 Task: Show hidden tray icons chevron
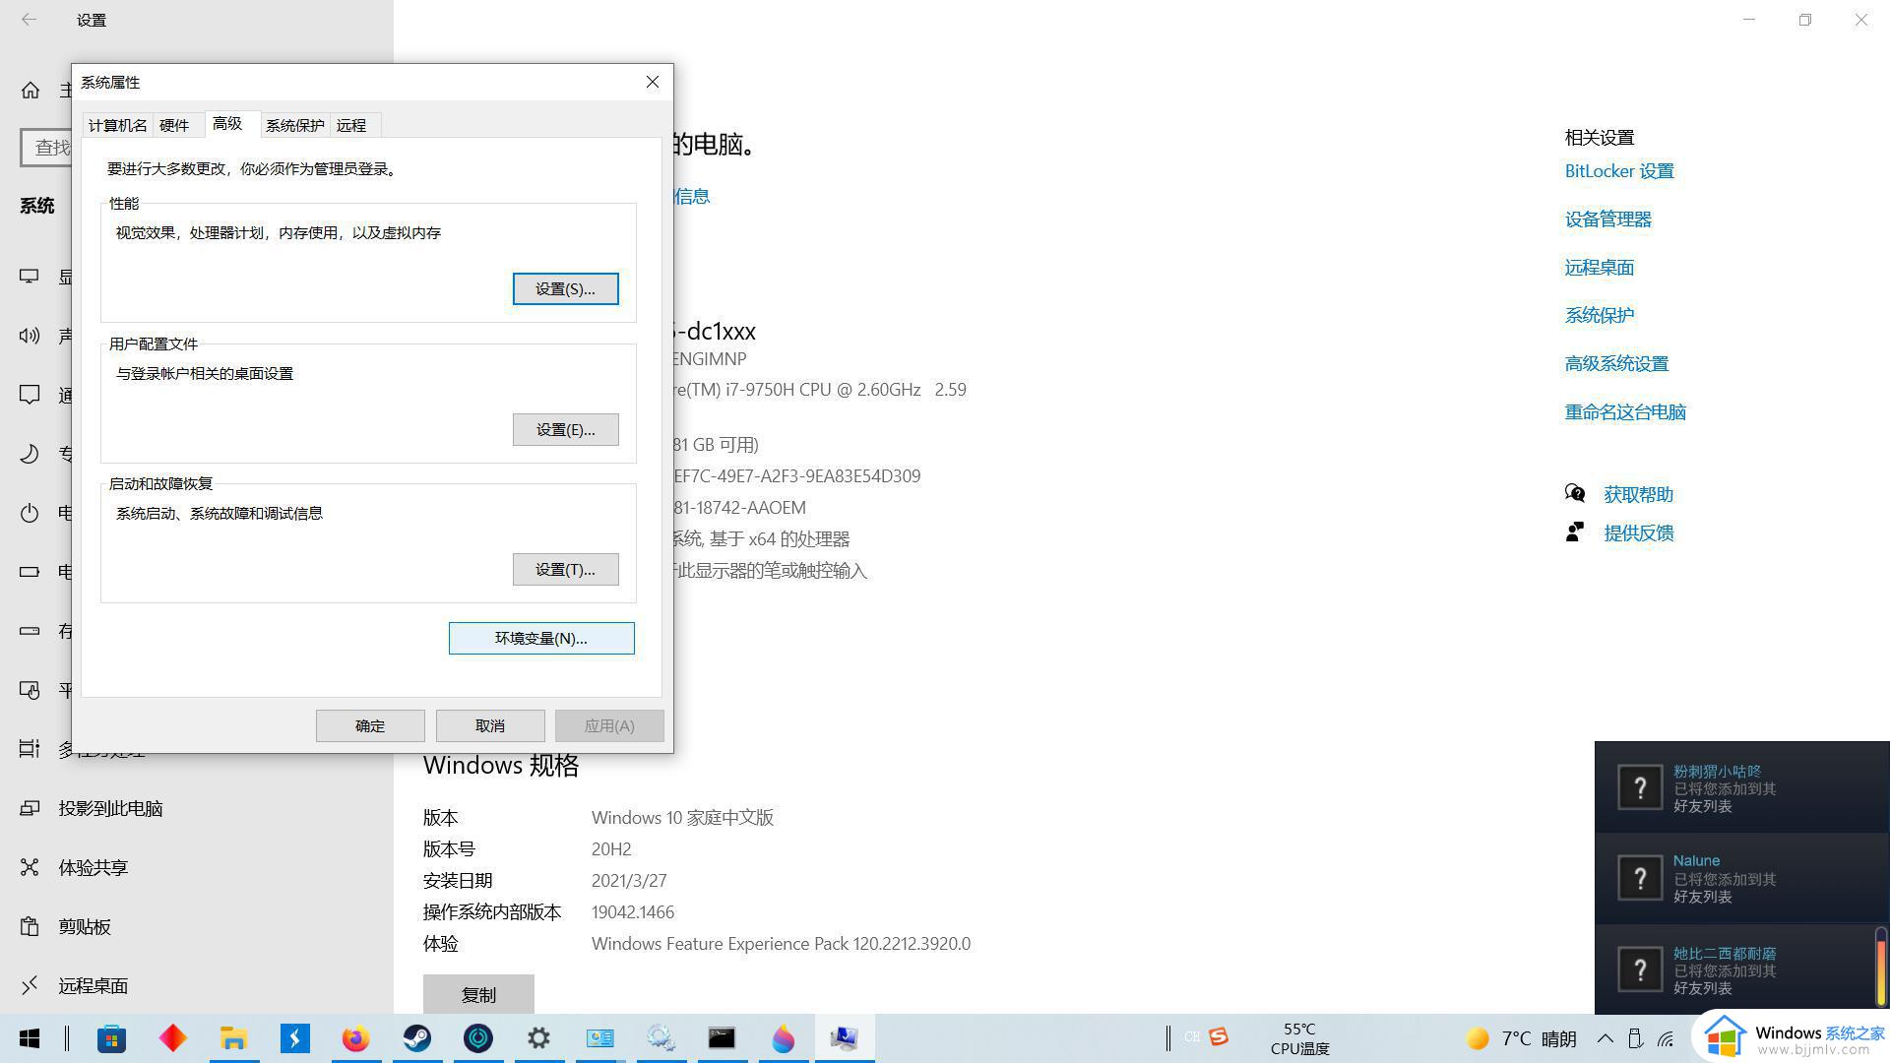[1605, 1039]
